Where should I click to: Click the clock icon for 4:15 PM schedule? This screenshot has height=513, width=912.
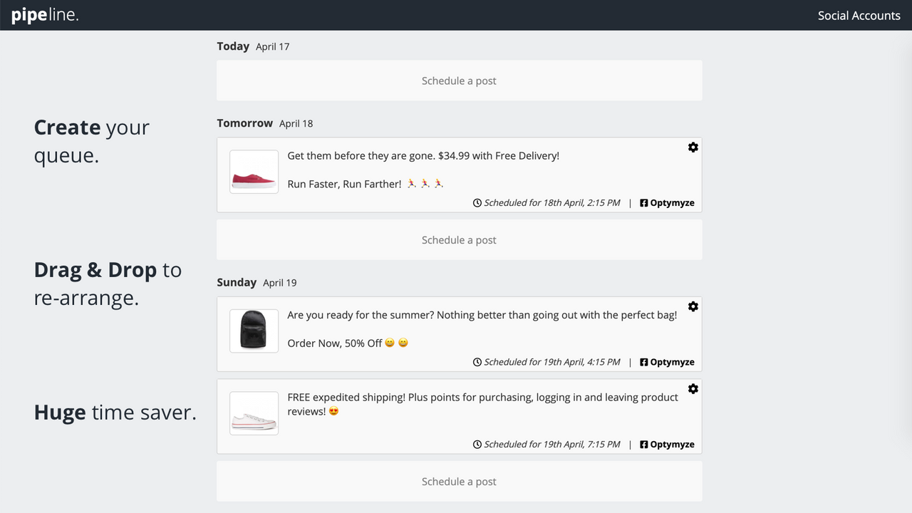tap(477, 362)
